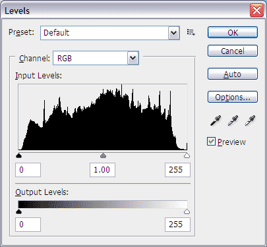Open the Channel dropdown arrow
The height and width of the screenshot is (247, 267).
click(x=133, y=58)
